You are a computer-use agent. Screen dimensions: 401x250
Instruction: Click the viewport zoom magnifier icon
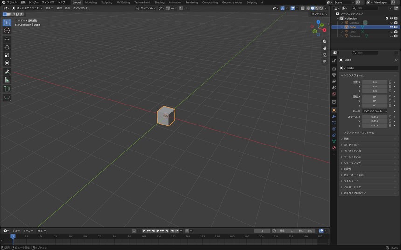[x=325, y=41]
